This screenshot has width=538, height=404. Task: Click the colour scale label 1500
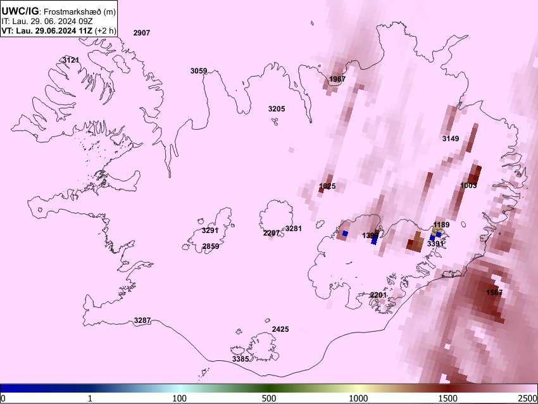(448, 398)
